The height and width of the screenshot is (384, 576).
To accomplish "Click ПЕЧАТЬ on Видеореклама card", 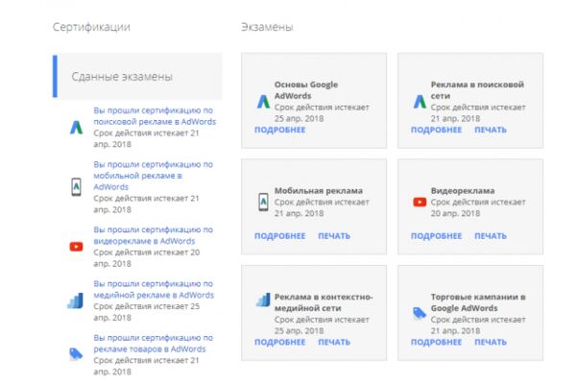I will (x=491, y=236).
